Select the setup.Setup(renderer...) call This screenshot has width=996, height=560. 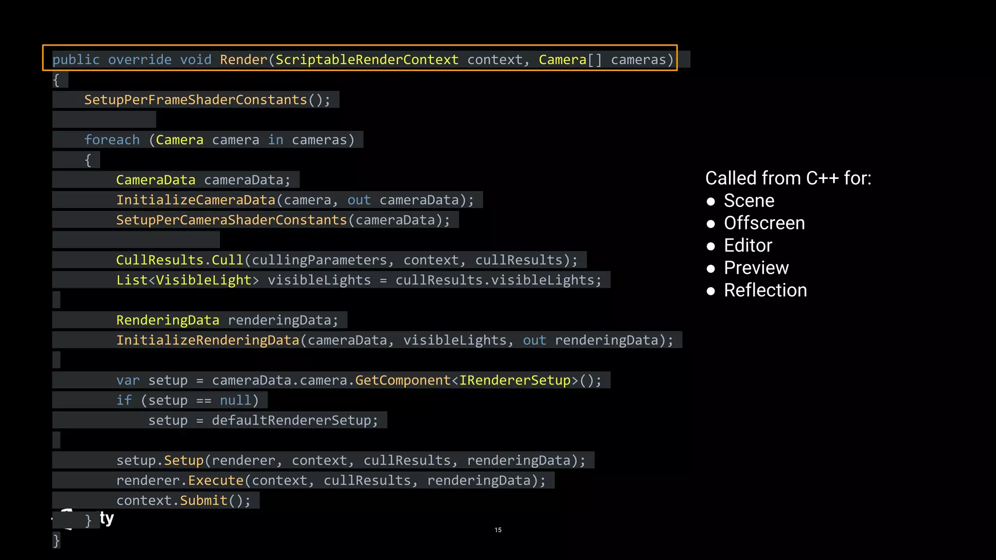[351, 460]
